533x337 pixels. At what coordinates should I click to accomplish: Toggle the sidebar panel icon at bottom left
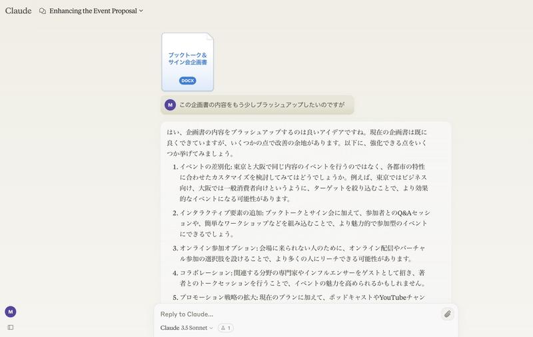pos(11,328)
